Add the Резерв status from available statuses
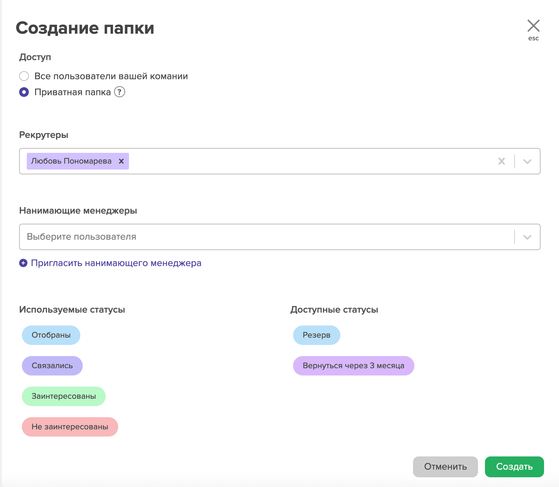The height and width of the screenshot is (487, 559). (316, 335)
